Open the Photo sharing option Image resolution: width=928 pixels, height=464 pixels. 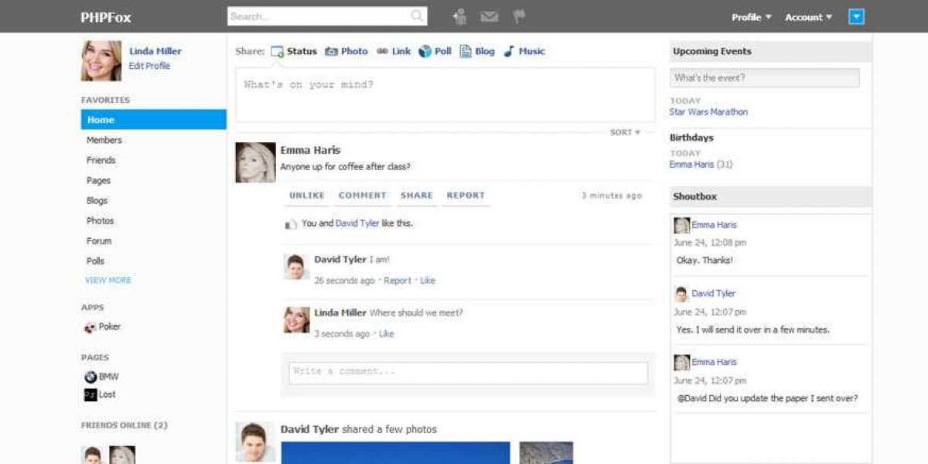click(x=350, y=51)
